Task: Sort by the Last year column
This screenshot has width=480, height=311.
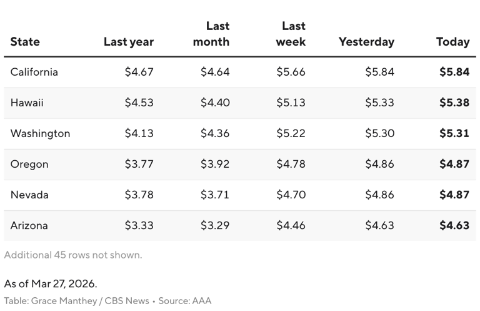Action: pos(128,42)
